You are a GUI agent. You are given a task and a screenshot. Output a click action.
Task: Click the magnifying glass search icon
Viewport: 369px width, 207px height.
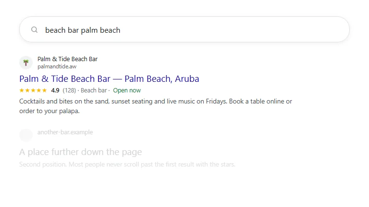(x=35, y=30)
